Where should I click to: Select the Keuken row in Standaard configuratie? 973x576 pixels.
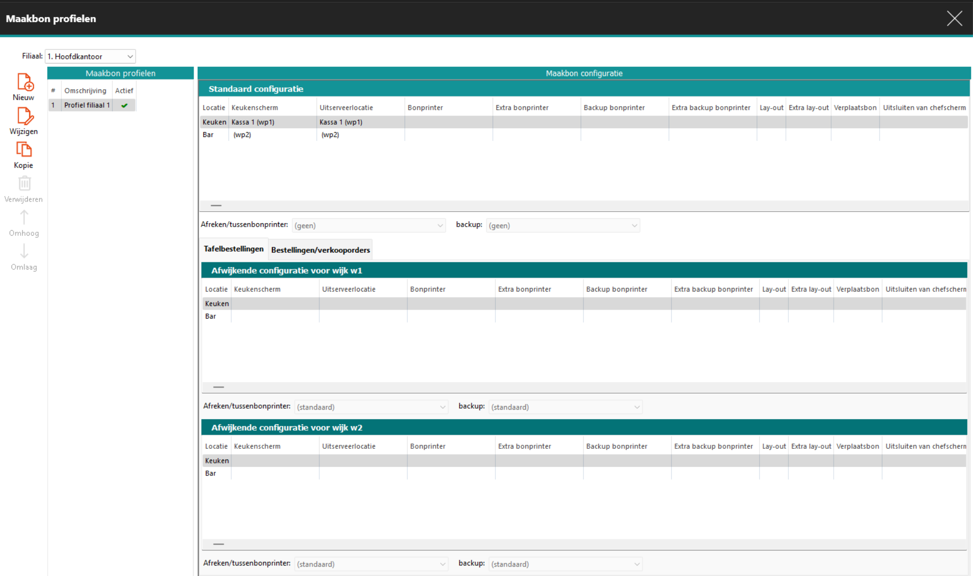pos(214,122)
